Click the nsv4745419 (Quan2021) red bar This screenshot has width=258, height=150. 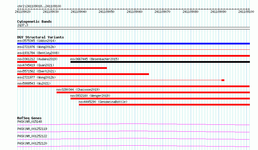tap(62, 68)
